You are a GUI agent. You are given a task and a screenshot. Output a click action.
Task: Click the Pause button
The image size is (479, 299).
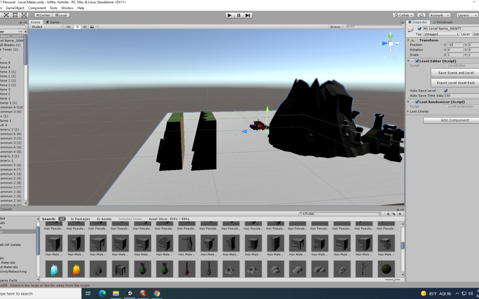[239, 15]
